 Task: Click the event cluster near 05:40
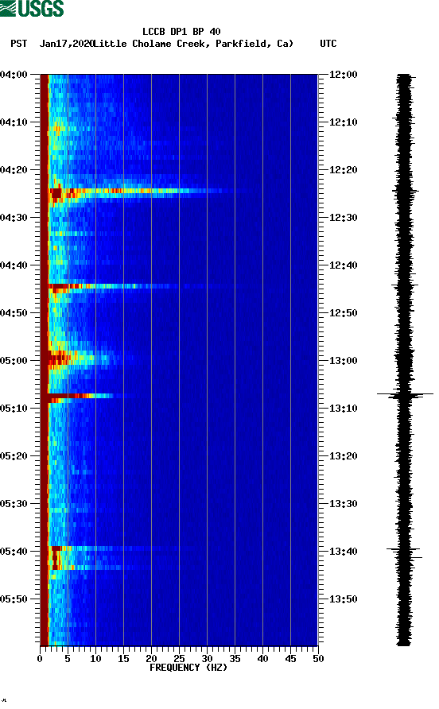click(x=86, y=557)
